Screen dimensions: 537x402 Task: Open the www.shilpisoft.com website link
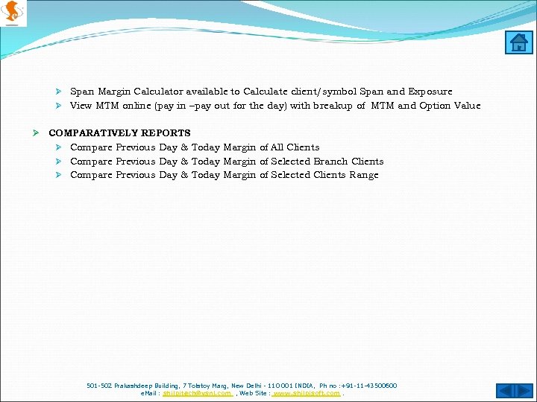tap(307, 394)
